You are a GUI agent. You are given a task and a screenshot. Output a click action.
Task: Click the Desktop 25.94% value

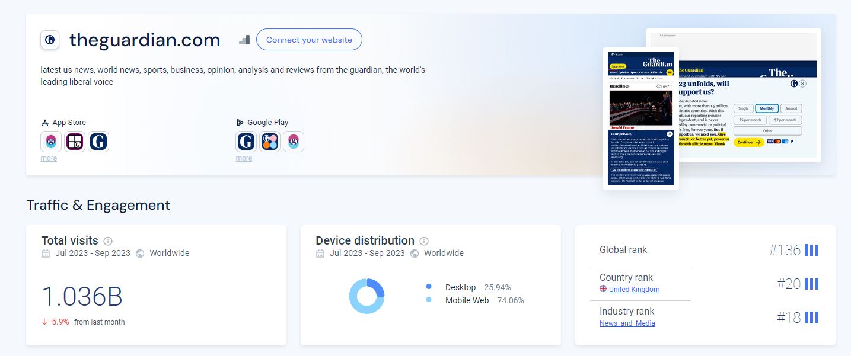(x=497, y=287)
